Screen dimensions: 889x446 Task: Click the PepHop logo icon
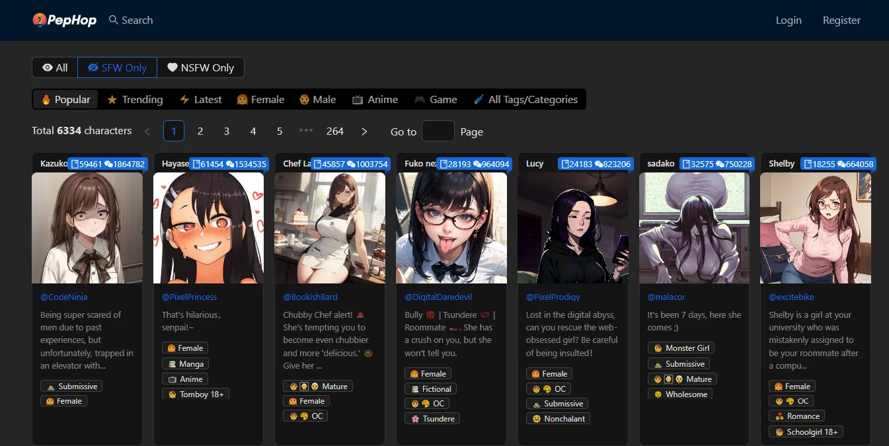click(x=40, y=20)
